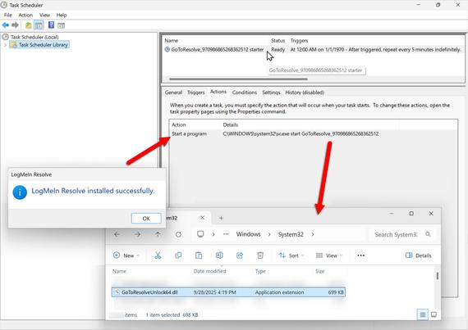Sort by the Type column header
Image resolution: width=468 pixels, height=330 pixels.
260,271
